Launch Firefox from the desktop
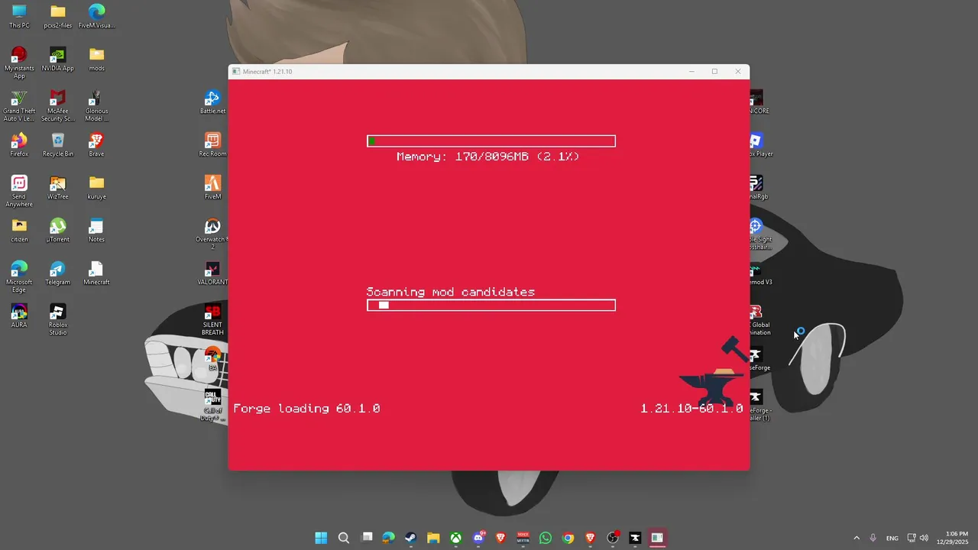This screenshot has width=978, height=550. point(19,144)
